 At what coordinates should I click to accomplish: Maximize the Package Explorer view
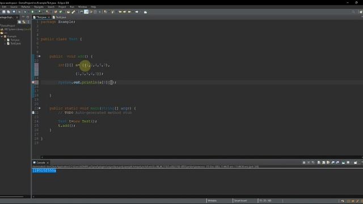click(28, 17)
